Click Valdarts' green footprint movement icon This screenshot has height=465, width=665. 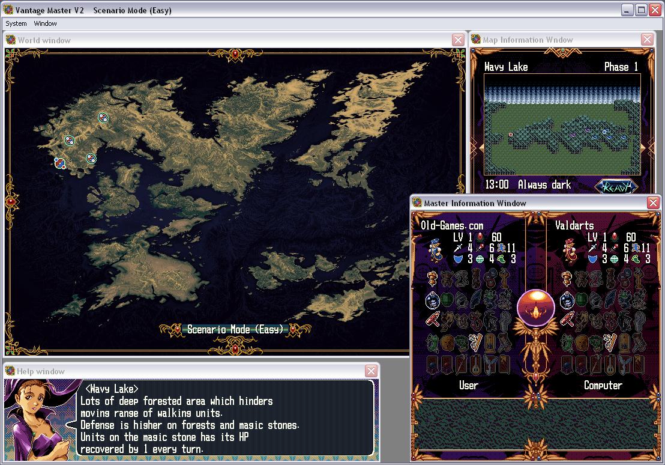tap(636, 258)
